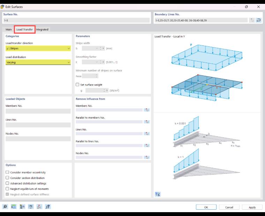Click the Cancel button
The height and width of the screenshot is (216, 265).
pyautogui.click(x=229, y=207)
